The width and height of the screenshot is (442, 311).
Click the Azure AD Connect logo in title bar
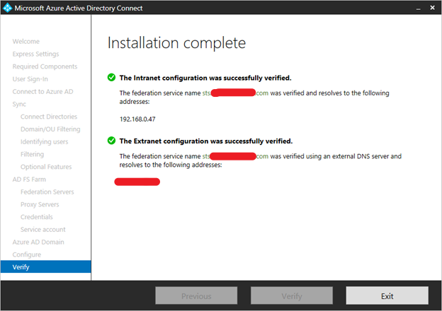click(7, 8)
